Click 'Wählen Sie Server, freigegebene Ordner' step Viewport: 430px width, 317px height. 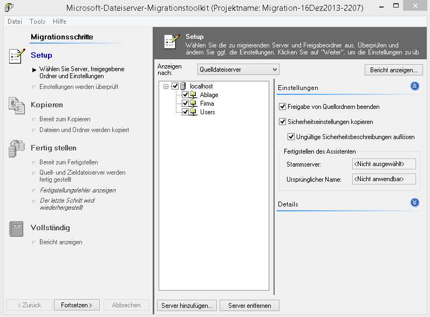(81, 72)
